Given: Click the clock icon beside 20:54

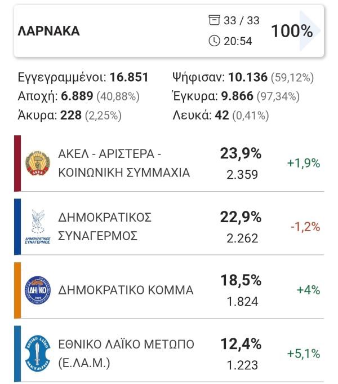Looking at the screenshot, I should coord(214,41).
